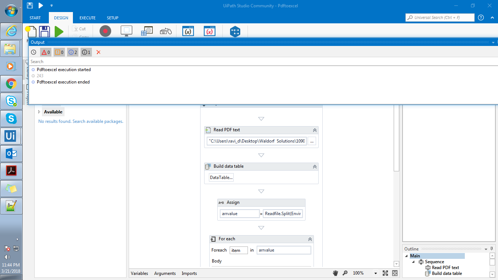Run the workflow with the green play button
Screen dimensions: 498x280
tap(59, 31)
